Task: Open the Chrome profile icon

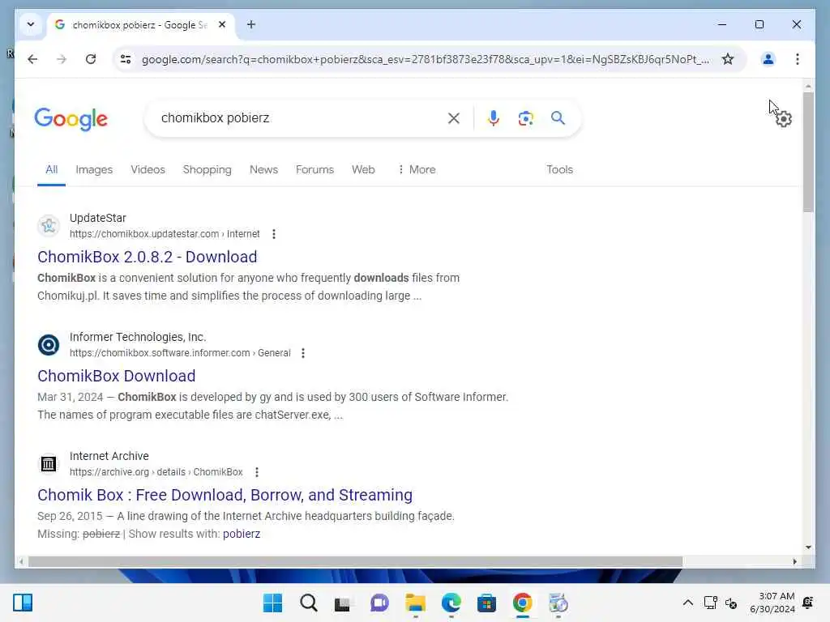Action: click(768, 59)
